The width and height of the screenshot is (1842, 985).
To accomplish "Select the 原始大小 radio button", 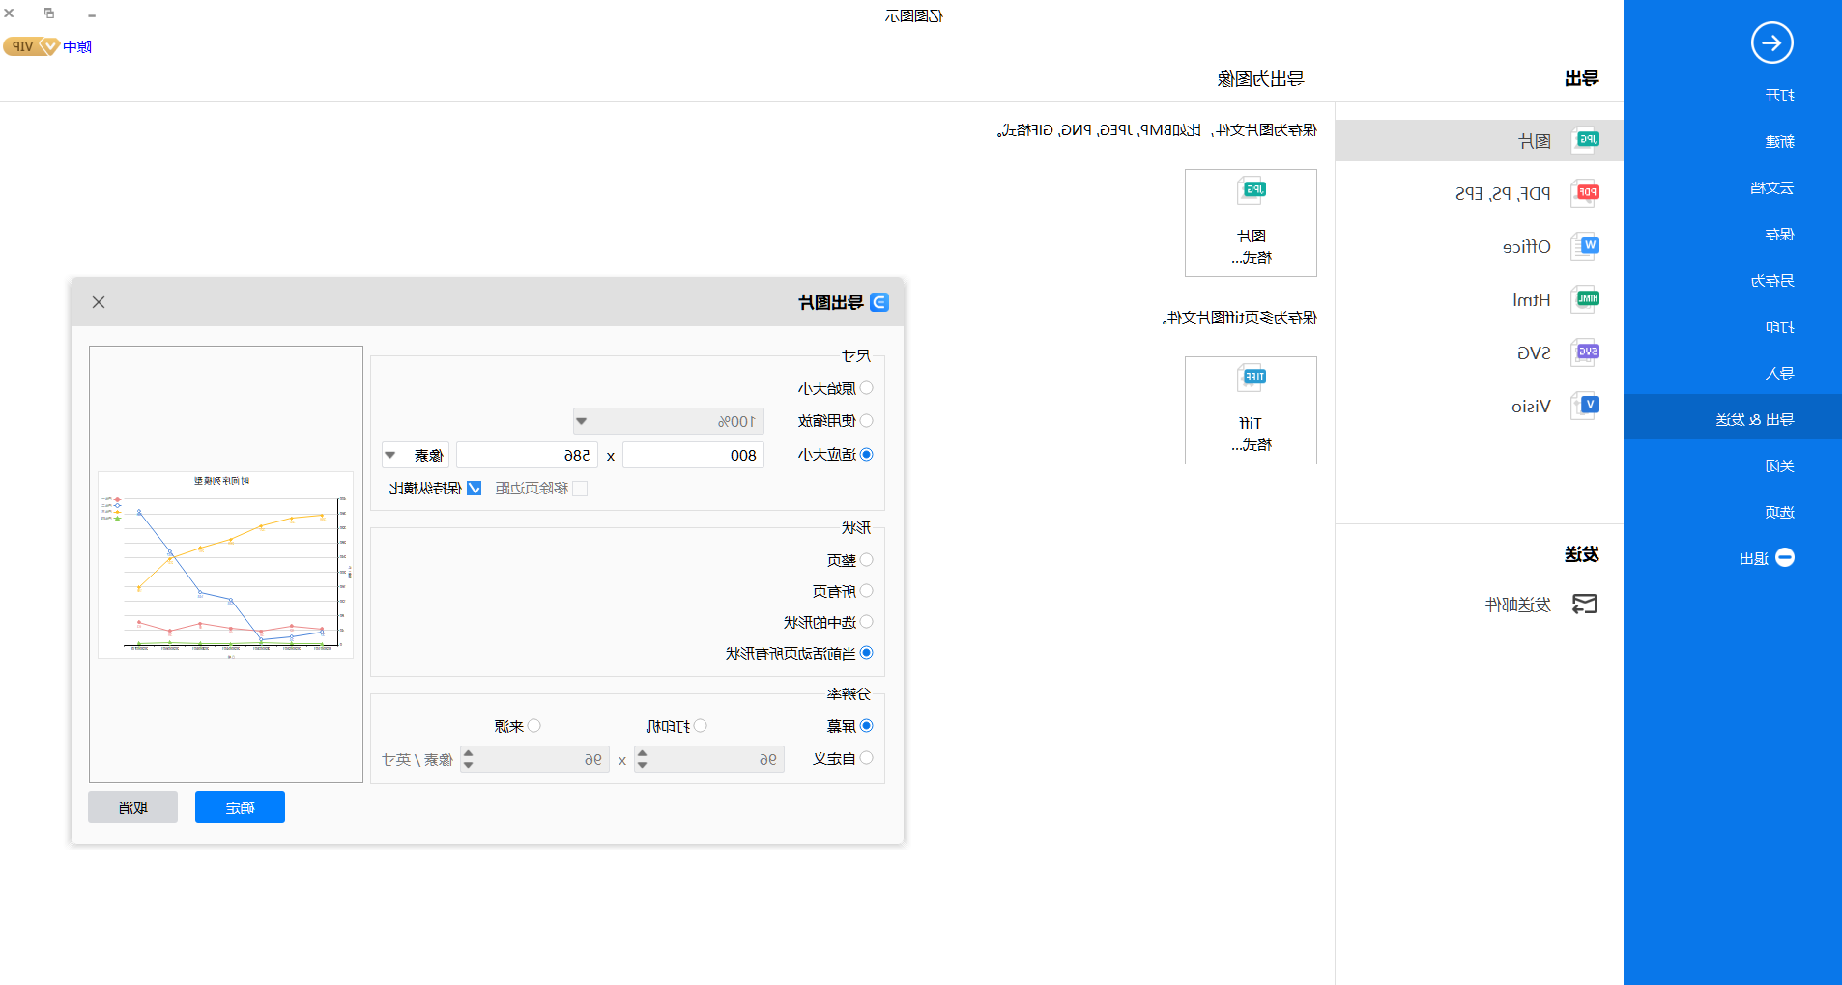I will tap(866, 388).
